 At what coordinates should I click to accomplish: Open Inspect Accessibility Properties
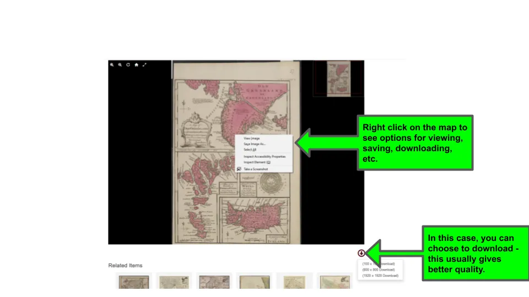pos(264,157)
